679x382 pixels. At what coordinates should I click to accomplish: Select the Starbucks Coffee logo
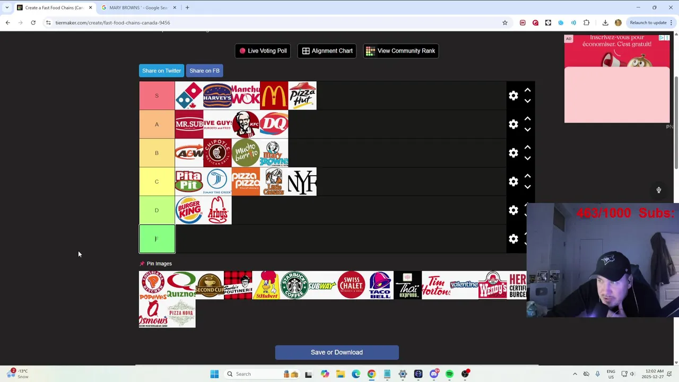pos(294,285)
